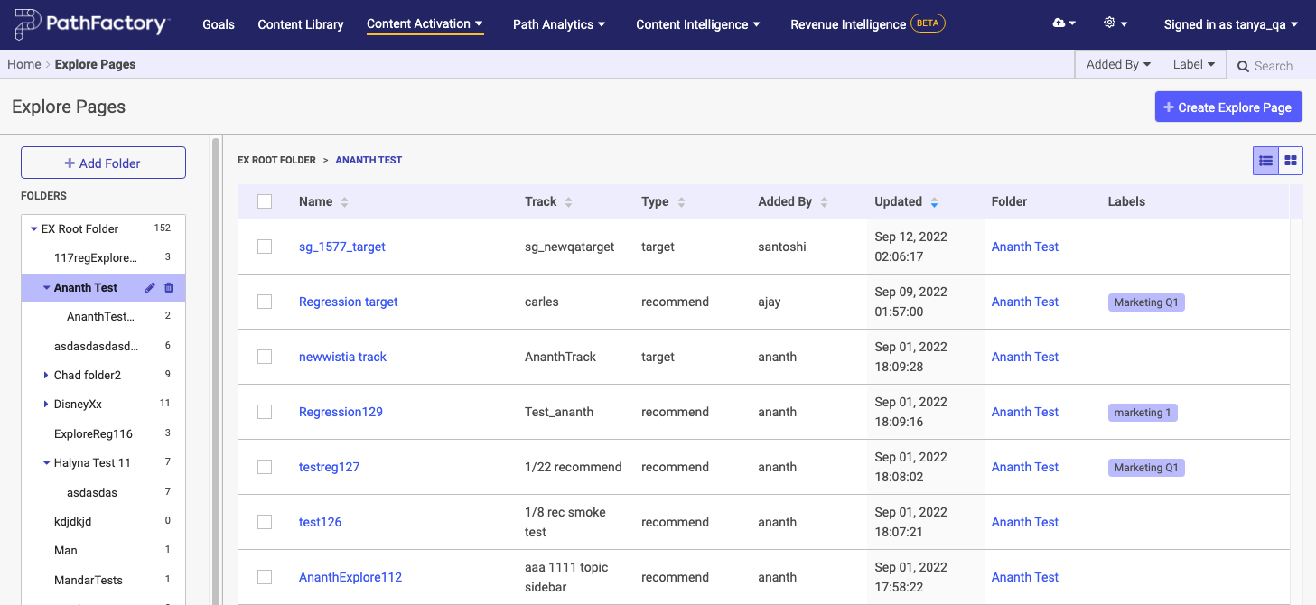Click the PathFactory logo
The height and width of the screenshot is (605, 1316).
(92, 24)
